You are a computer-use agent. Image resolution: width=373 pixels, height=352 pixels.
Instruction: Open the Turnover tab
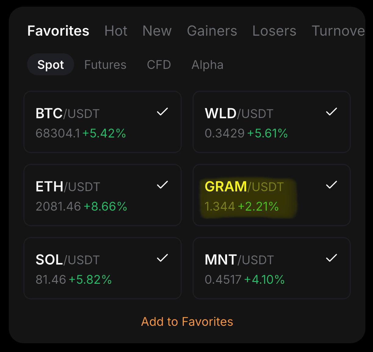pyautogui.click(x=338, y=31)
